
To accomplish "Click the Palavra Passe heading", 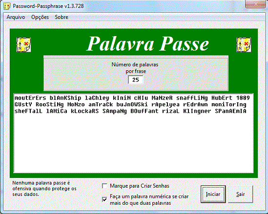I will 148,44.
